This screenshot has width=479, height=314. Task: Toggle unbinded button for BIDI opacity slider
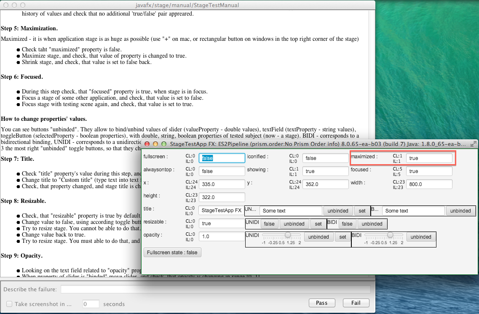(421, 237)
